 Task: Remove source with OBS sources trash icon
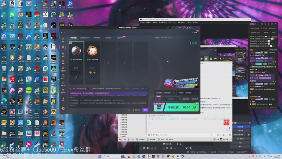(x=167, y=148)
